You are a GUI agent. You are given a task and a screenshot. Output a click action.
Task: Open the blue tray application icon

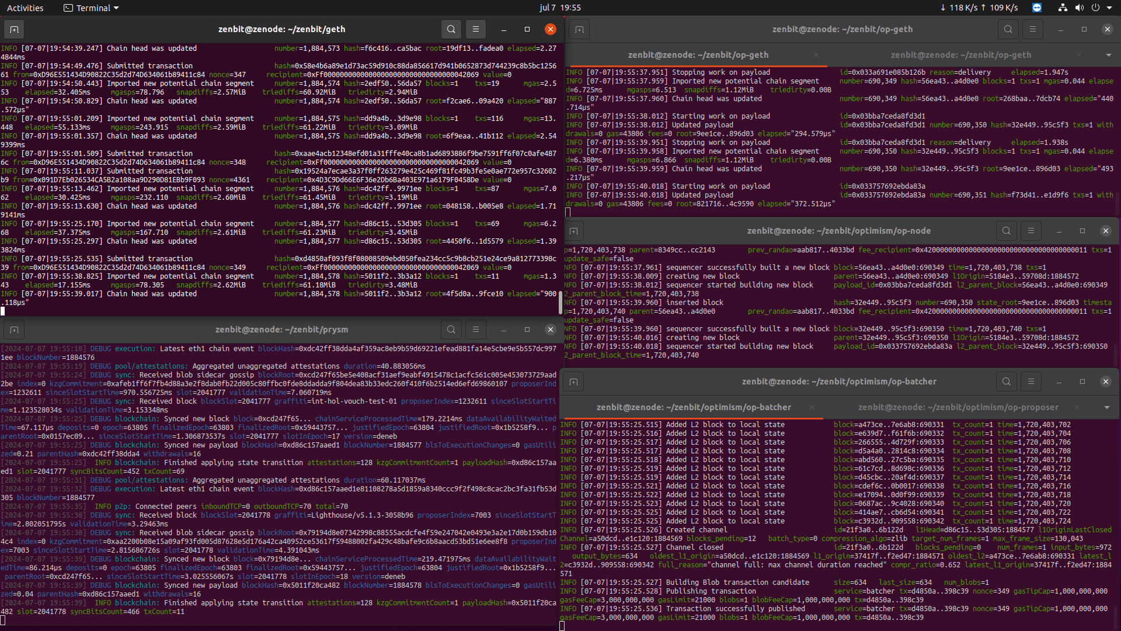1037,8
